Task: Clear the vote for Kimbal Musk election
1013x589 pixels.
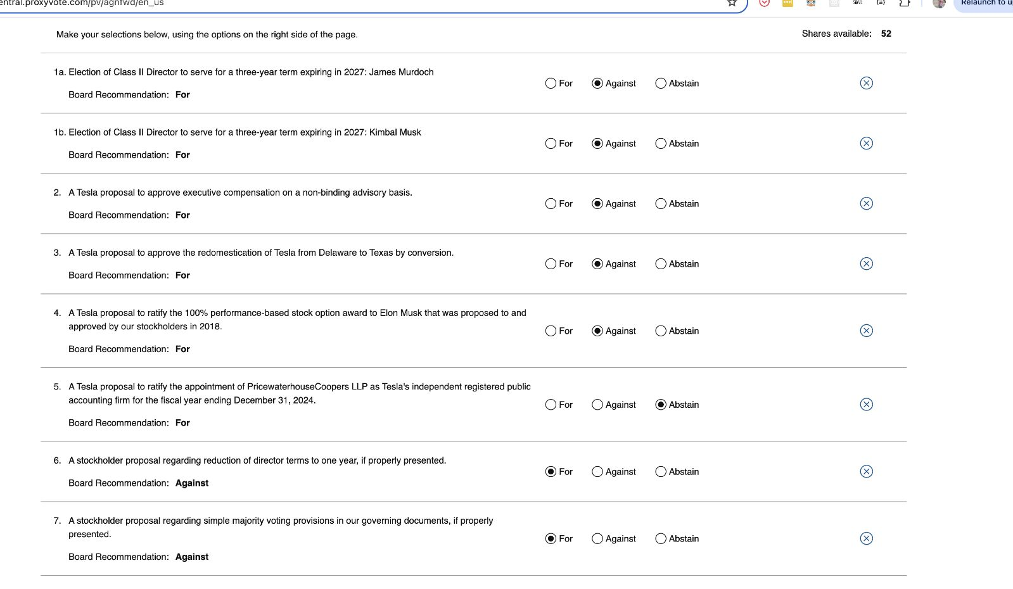Action: point(866,143)
